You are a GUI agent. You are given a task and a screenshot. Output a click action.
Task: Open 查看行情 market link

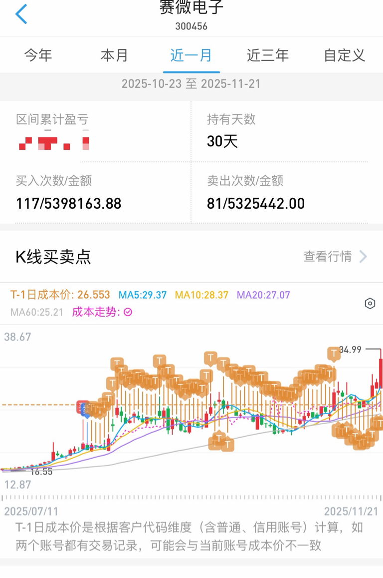[328, 257]
